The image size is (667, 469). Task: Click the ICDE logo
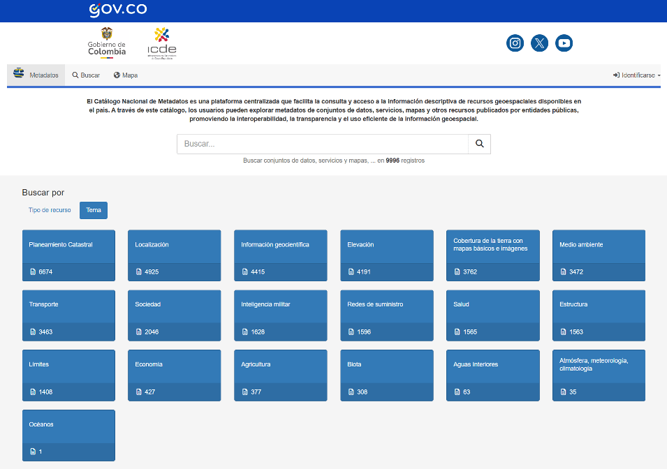coord(161,43)
